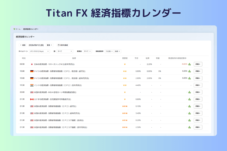Screen dimensions: 227x151
Task: Open 詳細+ for German CPI 前年同月比 row
Action: coord(198,78)
